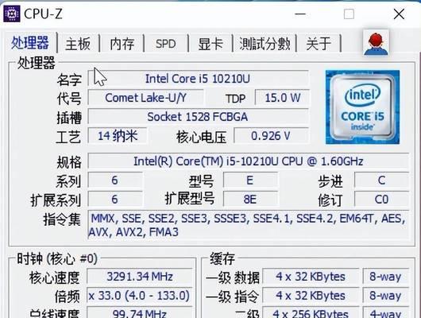The height and width of the screenshot is (318, 421).
Task: Click the instruction set list box
Action: point(249,225)
